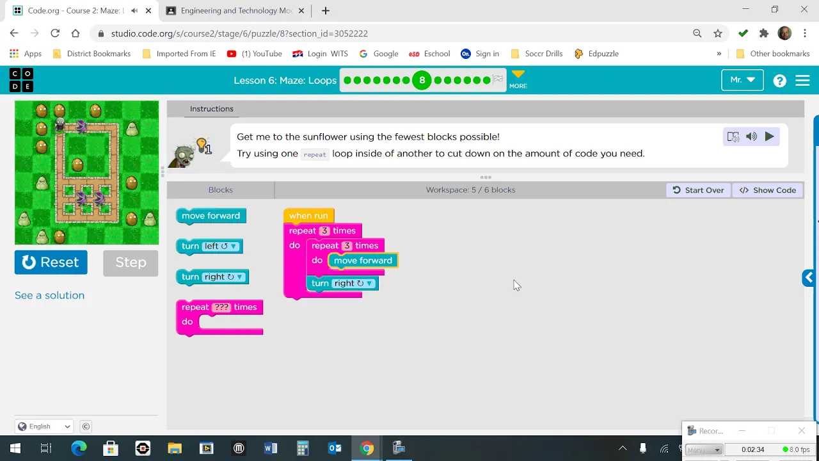Image resolution: width=819 pixels, height=461 pixels.
Task: Expand the MORE lesson dropdown
Action: coord(518,79)
